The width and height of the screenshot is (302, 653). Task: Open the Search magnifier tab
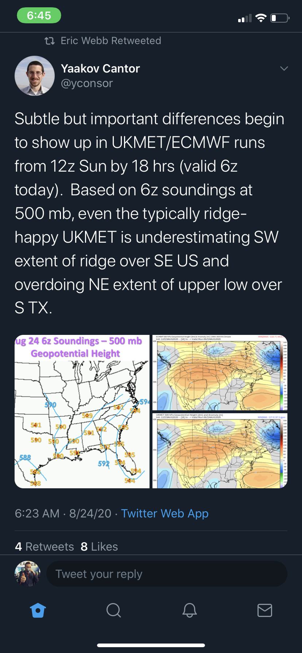[113, 610]
